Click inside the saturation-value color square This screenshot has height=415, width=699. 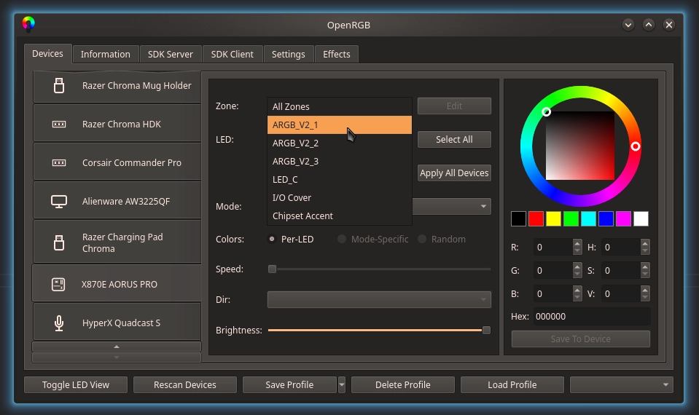point(580,146)
